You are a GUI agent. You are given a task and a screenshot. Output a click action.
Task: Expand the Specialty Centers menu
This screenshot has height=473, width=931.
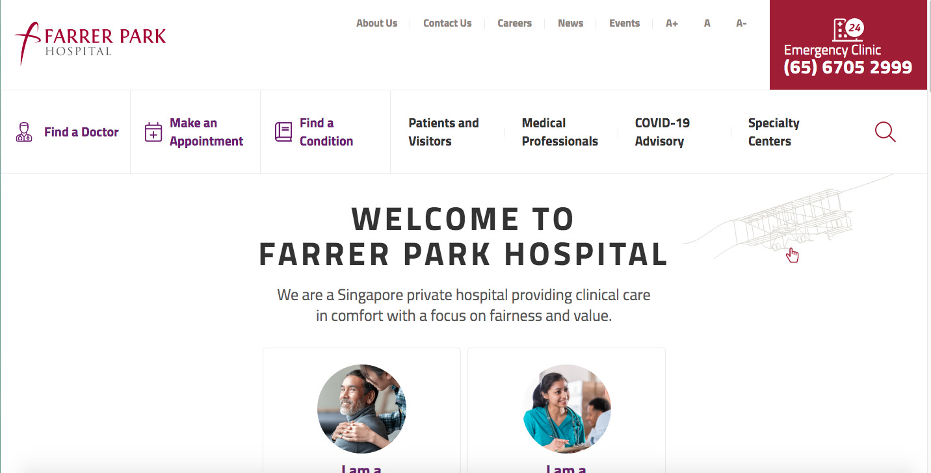(774, 132)
